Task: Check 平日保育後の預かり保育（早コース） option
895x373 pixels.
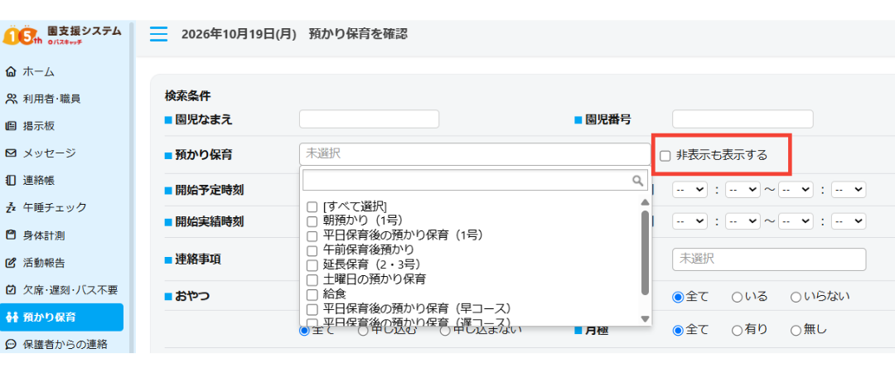Action: point(312,310)
